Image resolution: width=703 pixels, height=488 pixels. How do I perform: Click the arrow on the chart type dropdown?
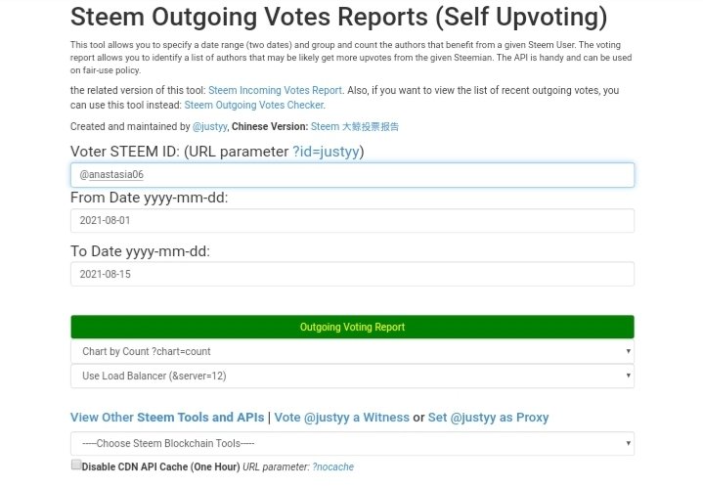tap(628, 351)
